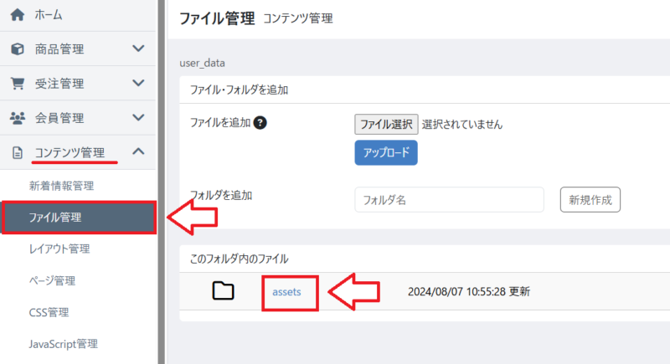Open the 受注管理 menu
Screen dimensions: 670x364
59,84
